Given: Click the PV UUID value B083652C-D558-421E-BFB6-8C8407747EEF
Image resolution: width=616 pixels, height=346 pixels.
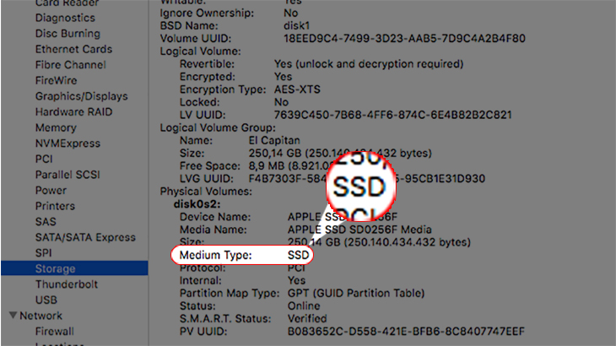Looking at the screenshot, I should [x=406, y=332].
